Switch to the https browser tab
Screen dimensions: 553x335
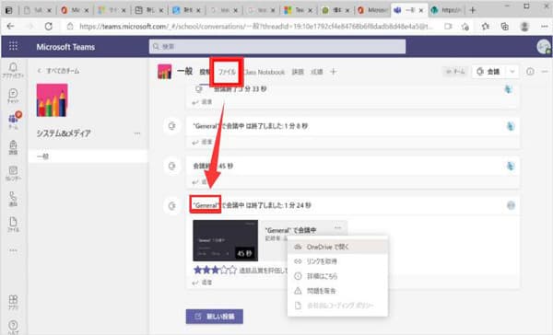pyautogui.click(x=446, y=10)
